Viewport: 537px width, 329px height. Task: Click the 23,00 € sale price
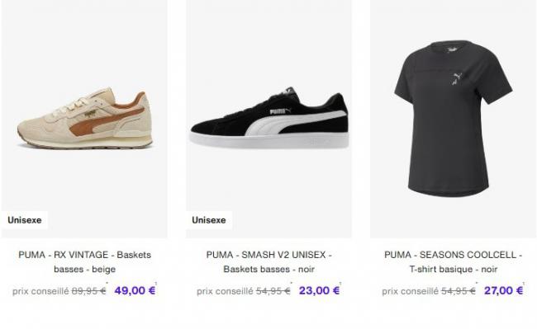point(319,290)
